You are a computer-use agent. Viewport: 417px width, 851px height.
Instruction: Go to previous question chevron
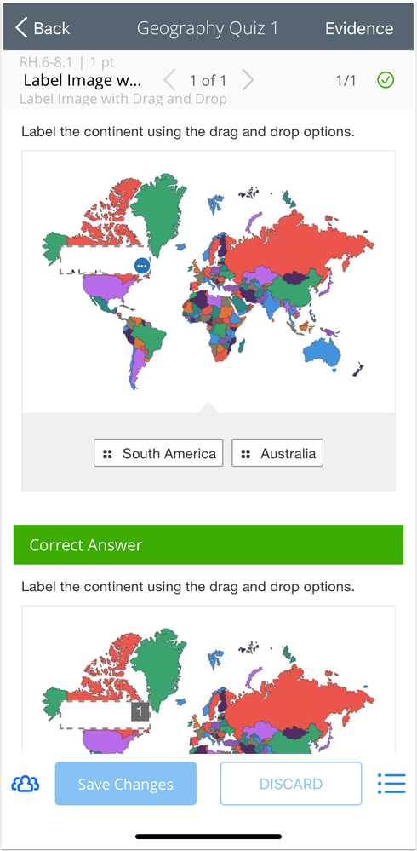coord(169,81)
